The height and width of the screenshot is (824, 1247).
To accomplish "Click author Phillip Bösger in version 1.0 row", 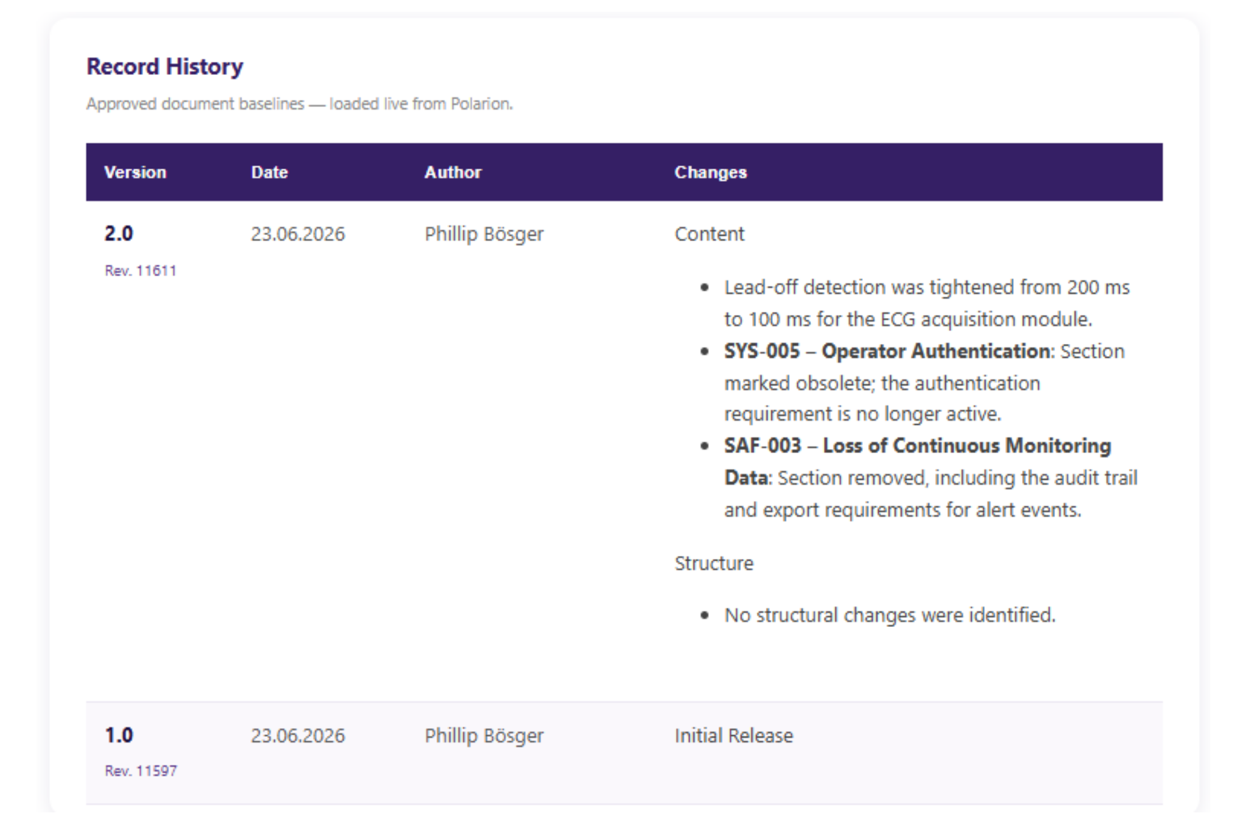I will click(484, 736).
